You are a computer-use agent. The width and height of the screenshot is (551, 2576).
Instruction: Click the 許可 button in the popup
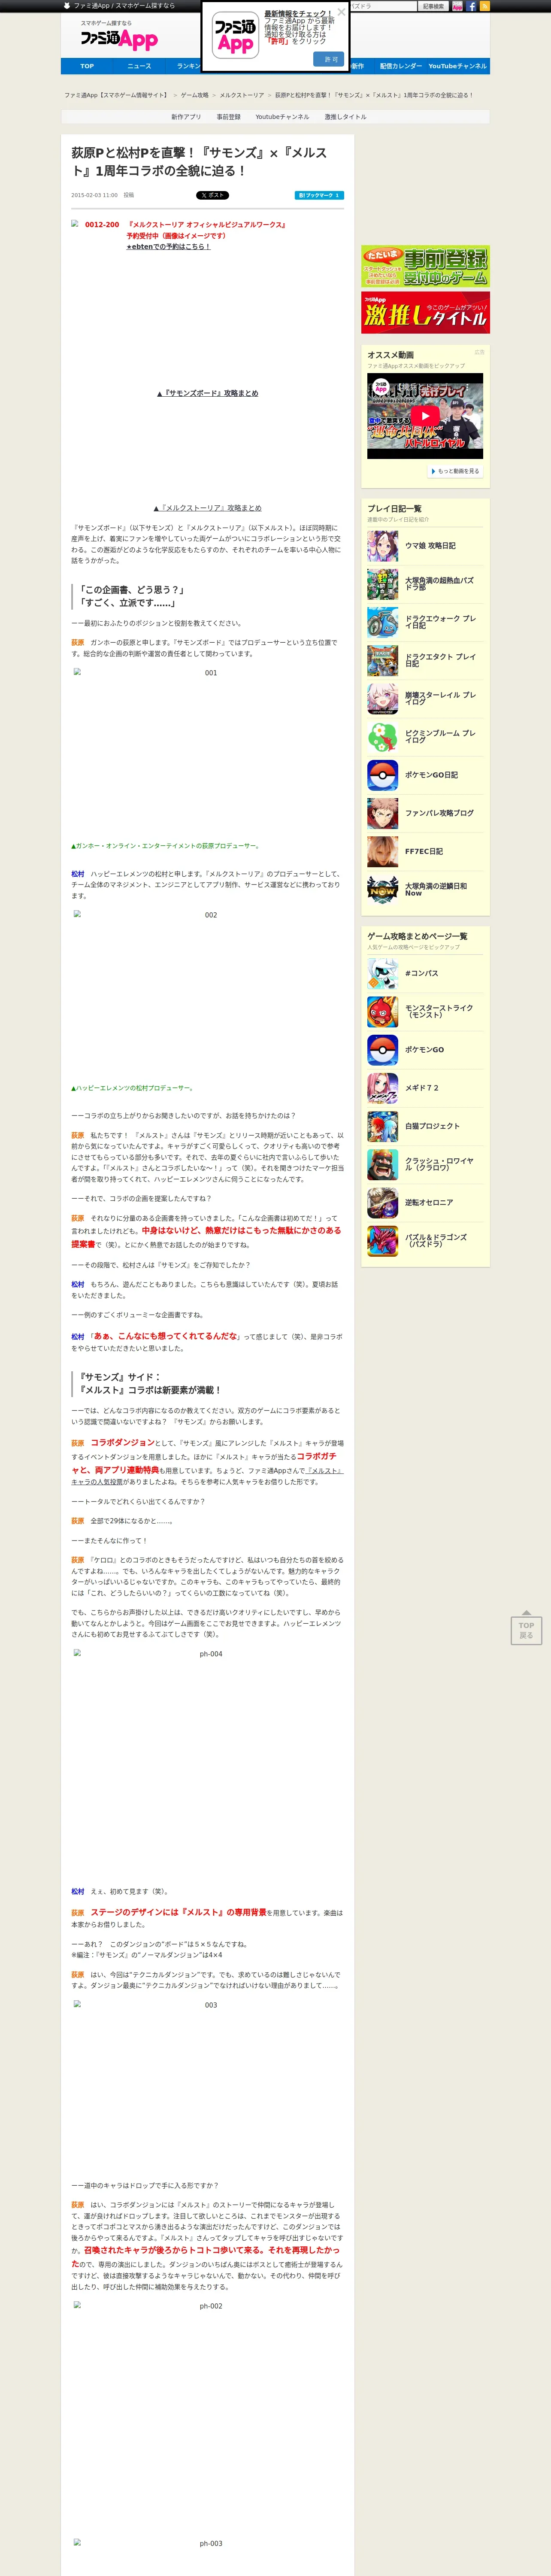(x=328, y=59)
